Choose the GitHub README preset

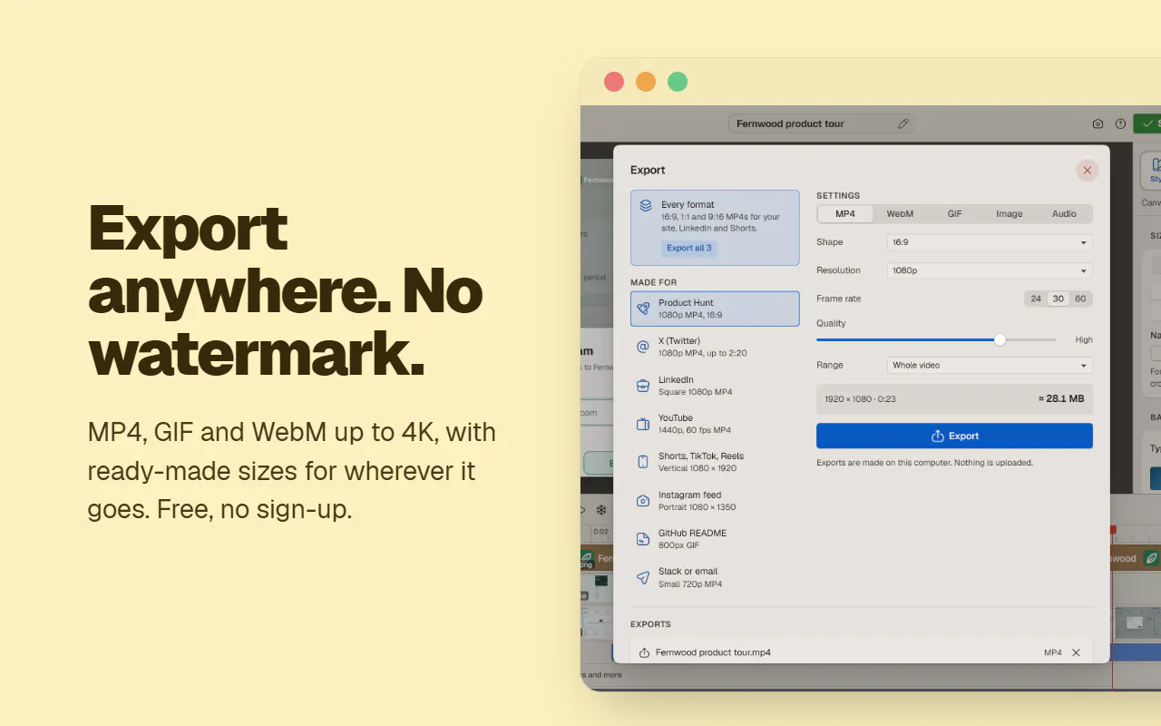715,539
